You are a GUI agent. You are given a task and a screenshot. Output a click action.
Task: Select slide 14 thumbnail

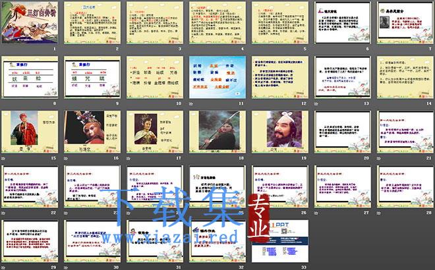[405, 77]
